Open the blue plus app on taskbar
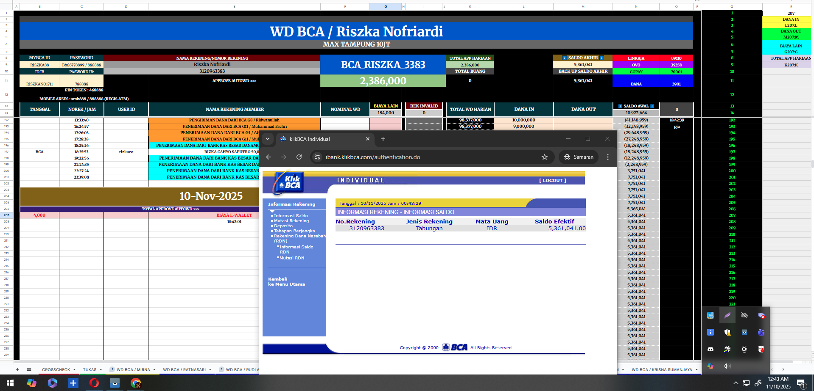 tap(73, 383)
